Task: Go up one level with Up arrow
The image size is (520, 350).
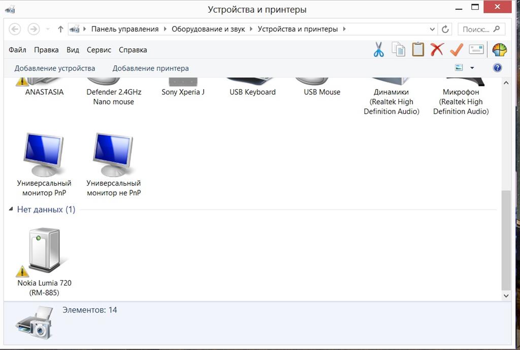Action: click(60, 29)
